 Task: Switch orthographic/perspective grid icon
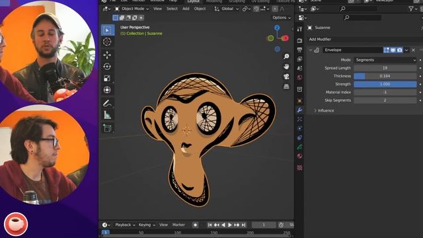point(286,87)
